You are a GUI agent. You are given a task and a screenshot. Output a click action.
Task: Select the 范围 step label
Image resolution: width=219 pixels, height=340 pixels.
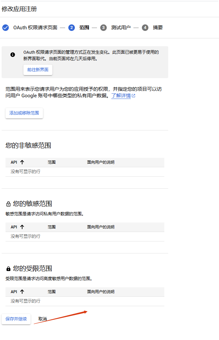[84, 28]
